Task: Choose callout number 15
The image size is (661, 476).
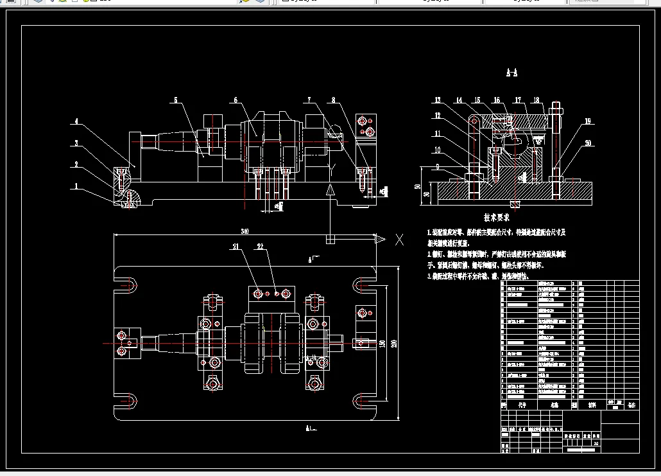Action: click(477, 100)
